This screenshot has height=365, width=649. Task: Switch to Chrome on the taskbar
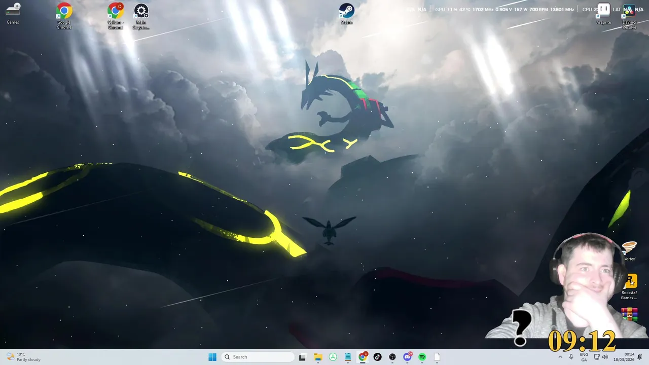[x=363, y=357]
